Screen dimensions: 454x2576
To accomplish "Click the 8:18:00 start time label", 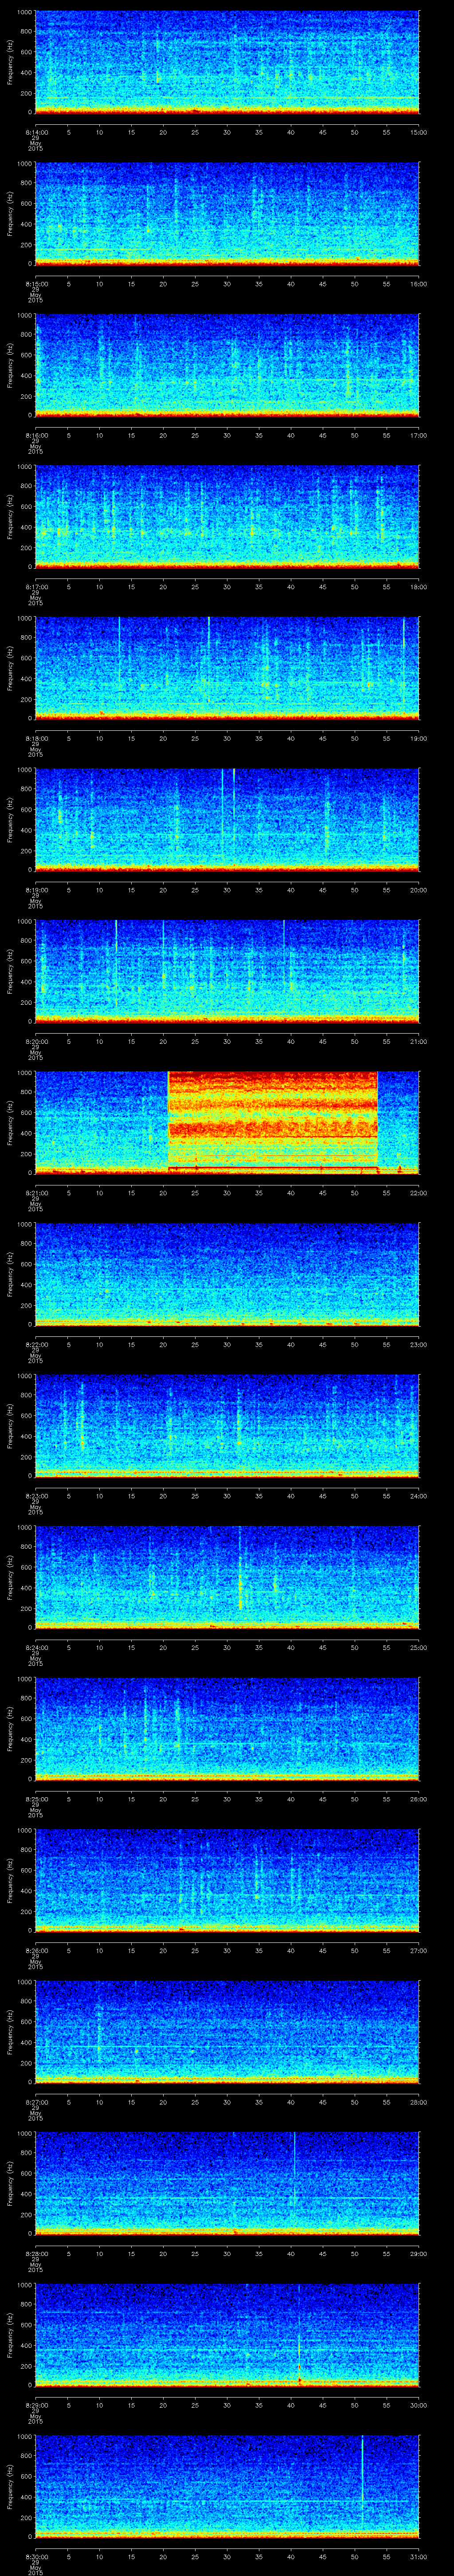I will pos(36,738).
